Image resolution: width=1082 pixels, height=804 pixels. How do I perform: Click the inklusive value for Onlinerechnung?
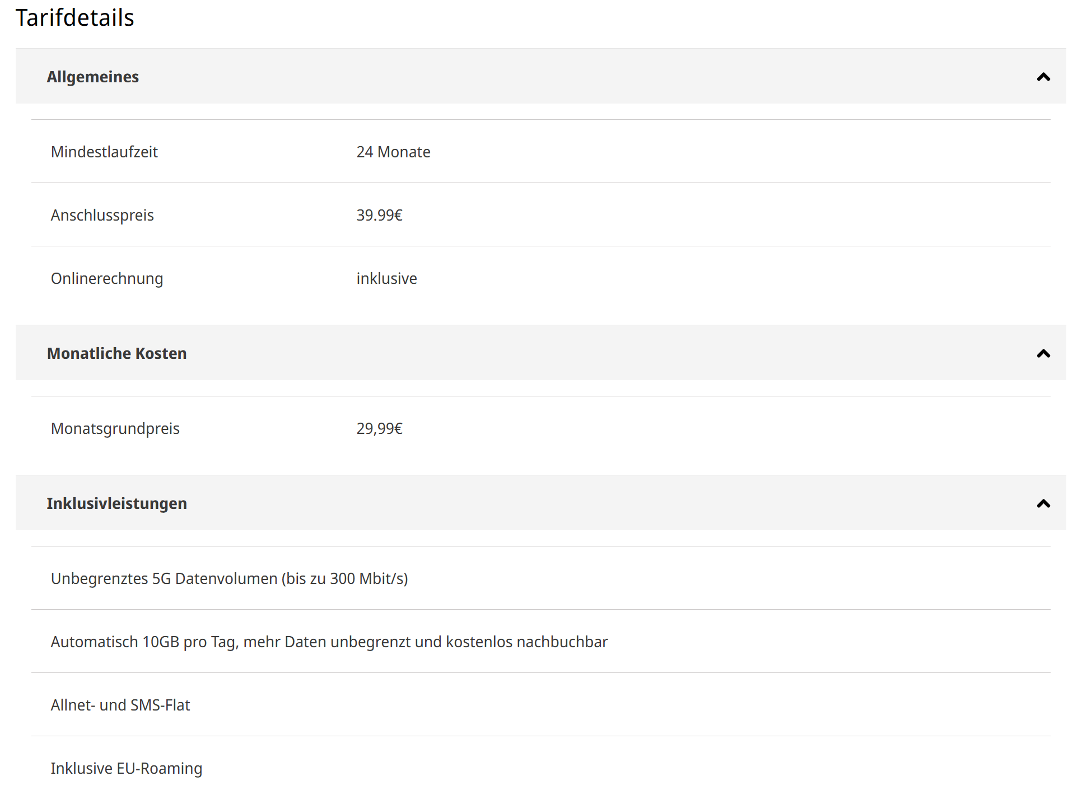point(386,279)
